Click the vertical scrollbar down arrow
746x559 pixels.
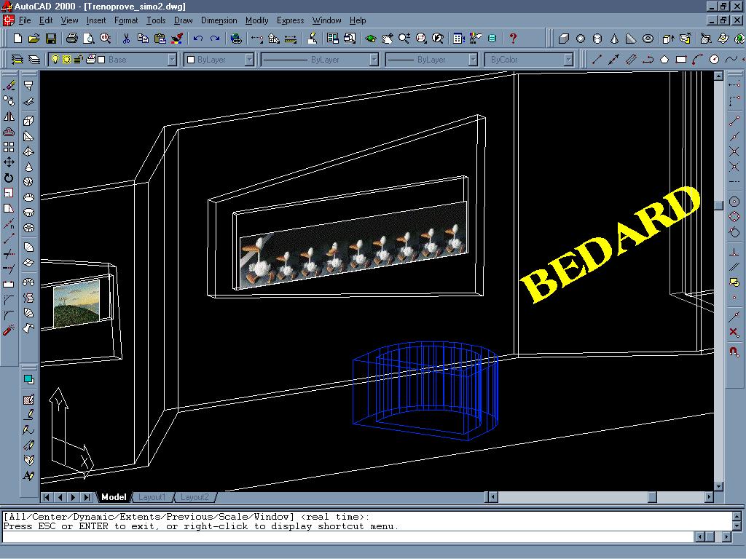click(718, 486)
